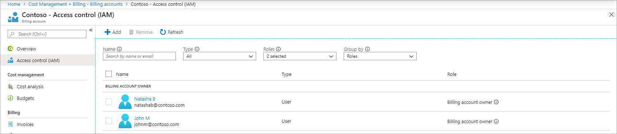617x134 pixels.
Task: Open the Natasha B name link
Action: pos(145,99)
